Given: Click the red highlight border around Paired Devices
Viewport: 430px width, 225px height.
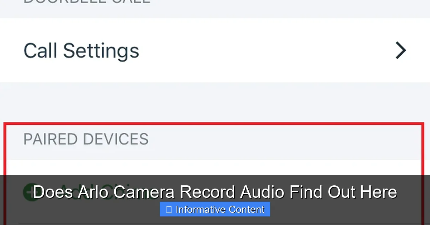Looking at the screenshot, I should click(x=215, y=124).
